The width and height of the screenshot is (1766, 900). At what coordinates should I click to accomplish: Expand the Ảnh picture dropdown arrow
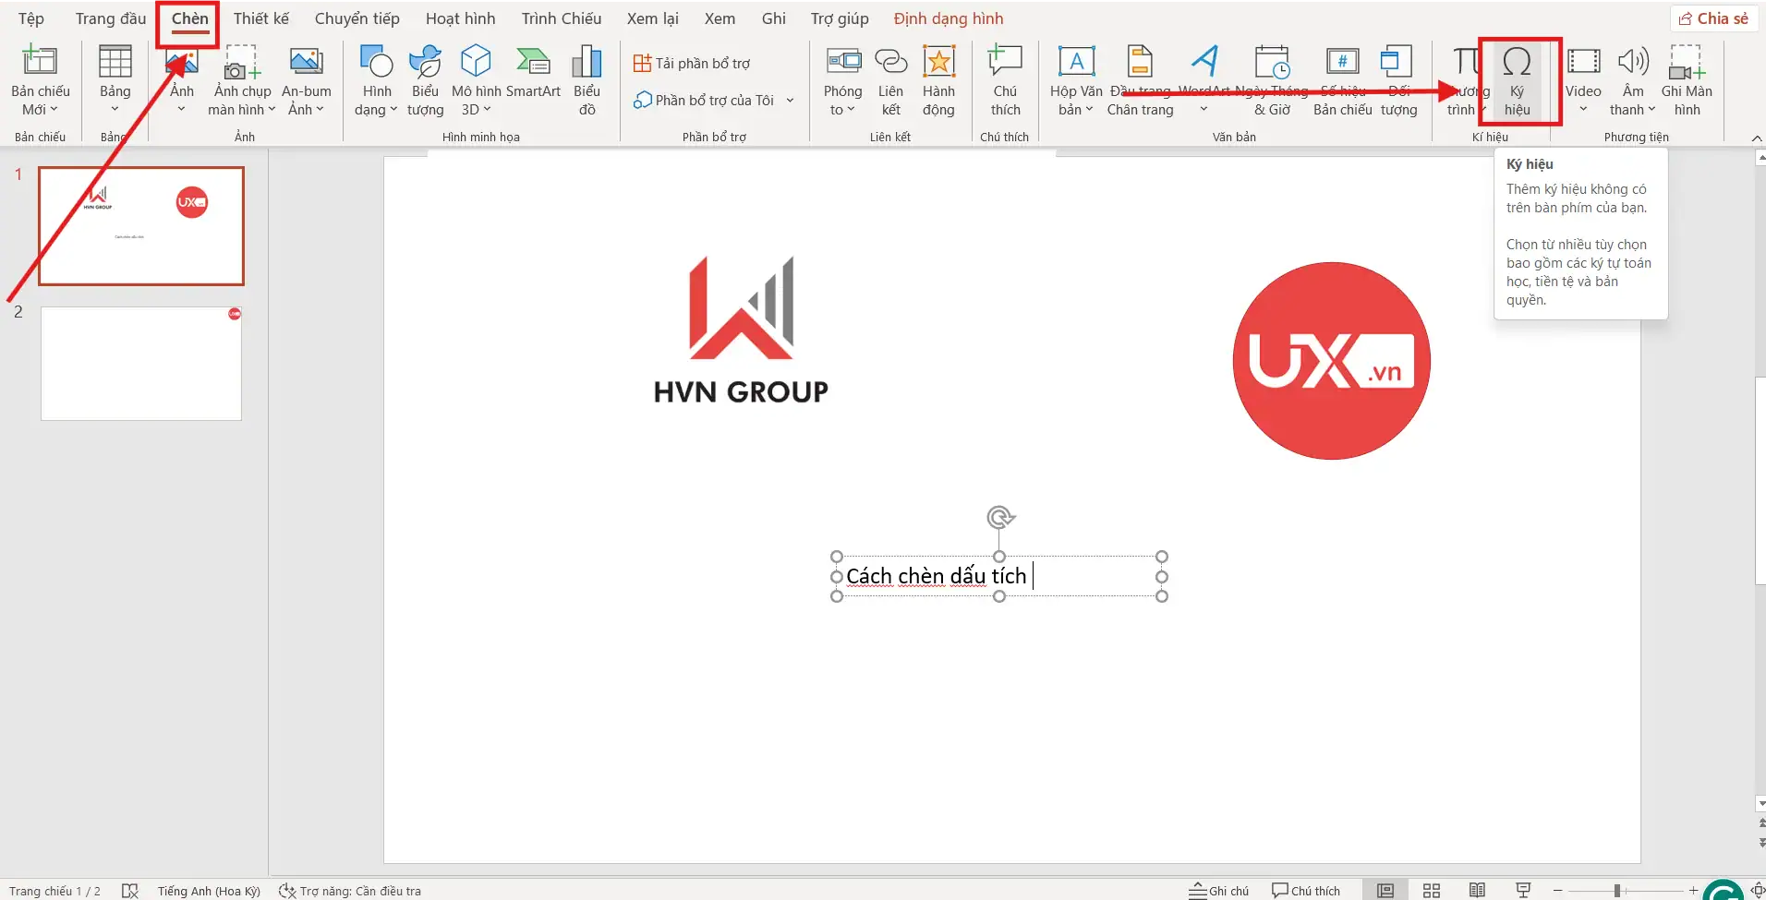[x=181, y=110]
